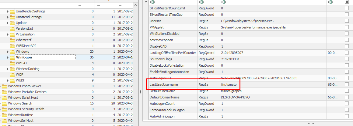Select the AutoLogonCount value name
The width and height of the screenshot is (353, 126).
pos(162,104)
